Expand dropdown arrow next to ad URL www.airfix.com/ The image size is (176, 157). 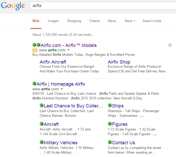(68, 50)
